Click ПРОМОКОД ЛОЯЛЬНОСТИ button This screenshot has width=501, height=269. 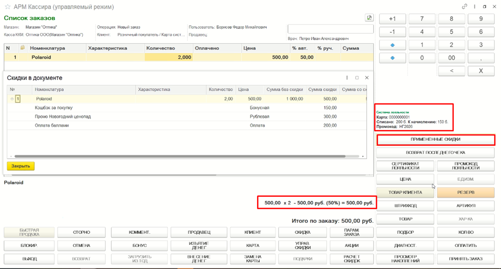(466, 166)
